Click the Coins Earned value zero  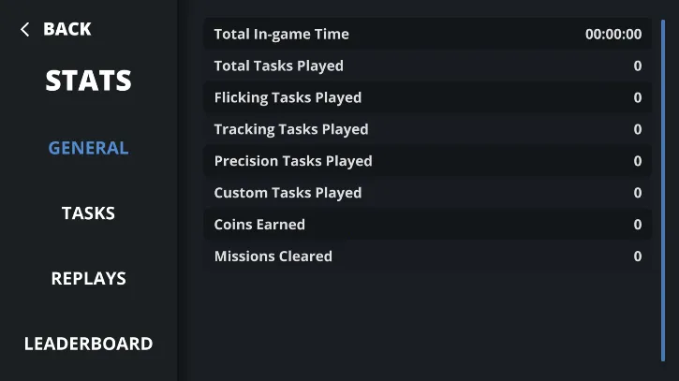pos(638,226)
